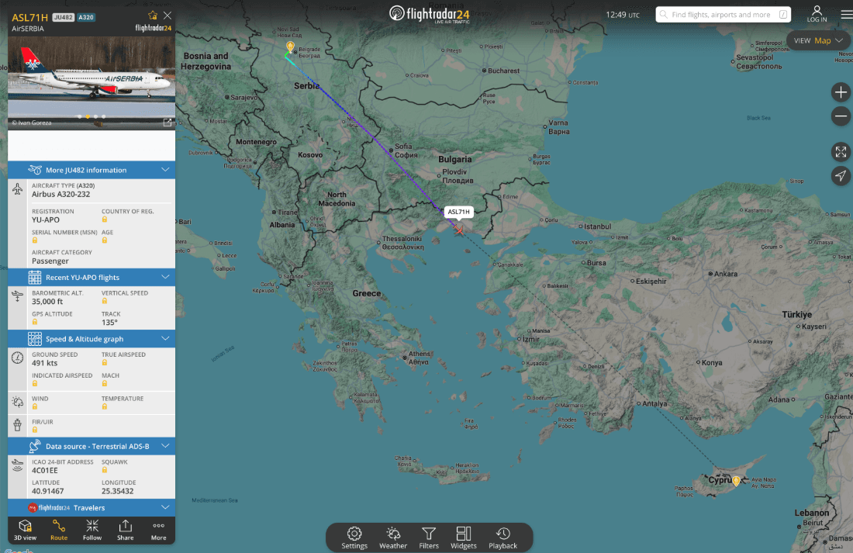853x553 pixels.
Task: Center map on my location
Action: (841, 175)
